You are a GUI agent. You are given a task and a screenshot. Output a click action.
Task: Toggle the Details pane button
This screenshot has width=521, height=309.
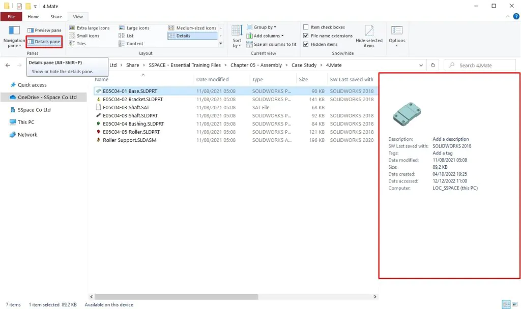pyautogui.click(x=44, y=42)
